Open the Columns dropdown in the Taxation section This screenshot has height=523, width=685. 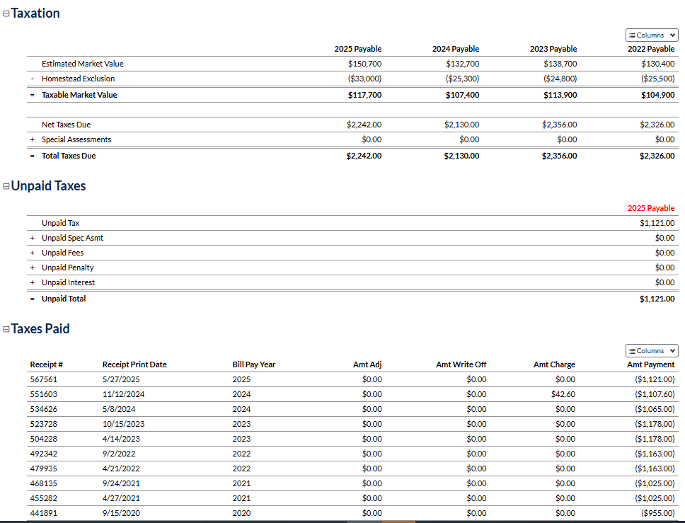point(652,35)
